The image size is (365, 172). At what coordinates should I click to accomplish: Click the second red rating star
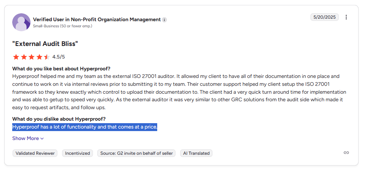[x=24, y=57]
